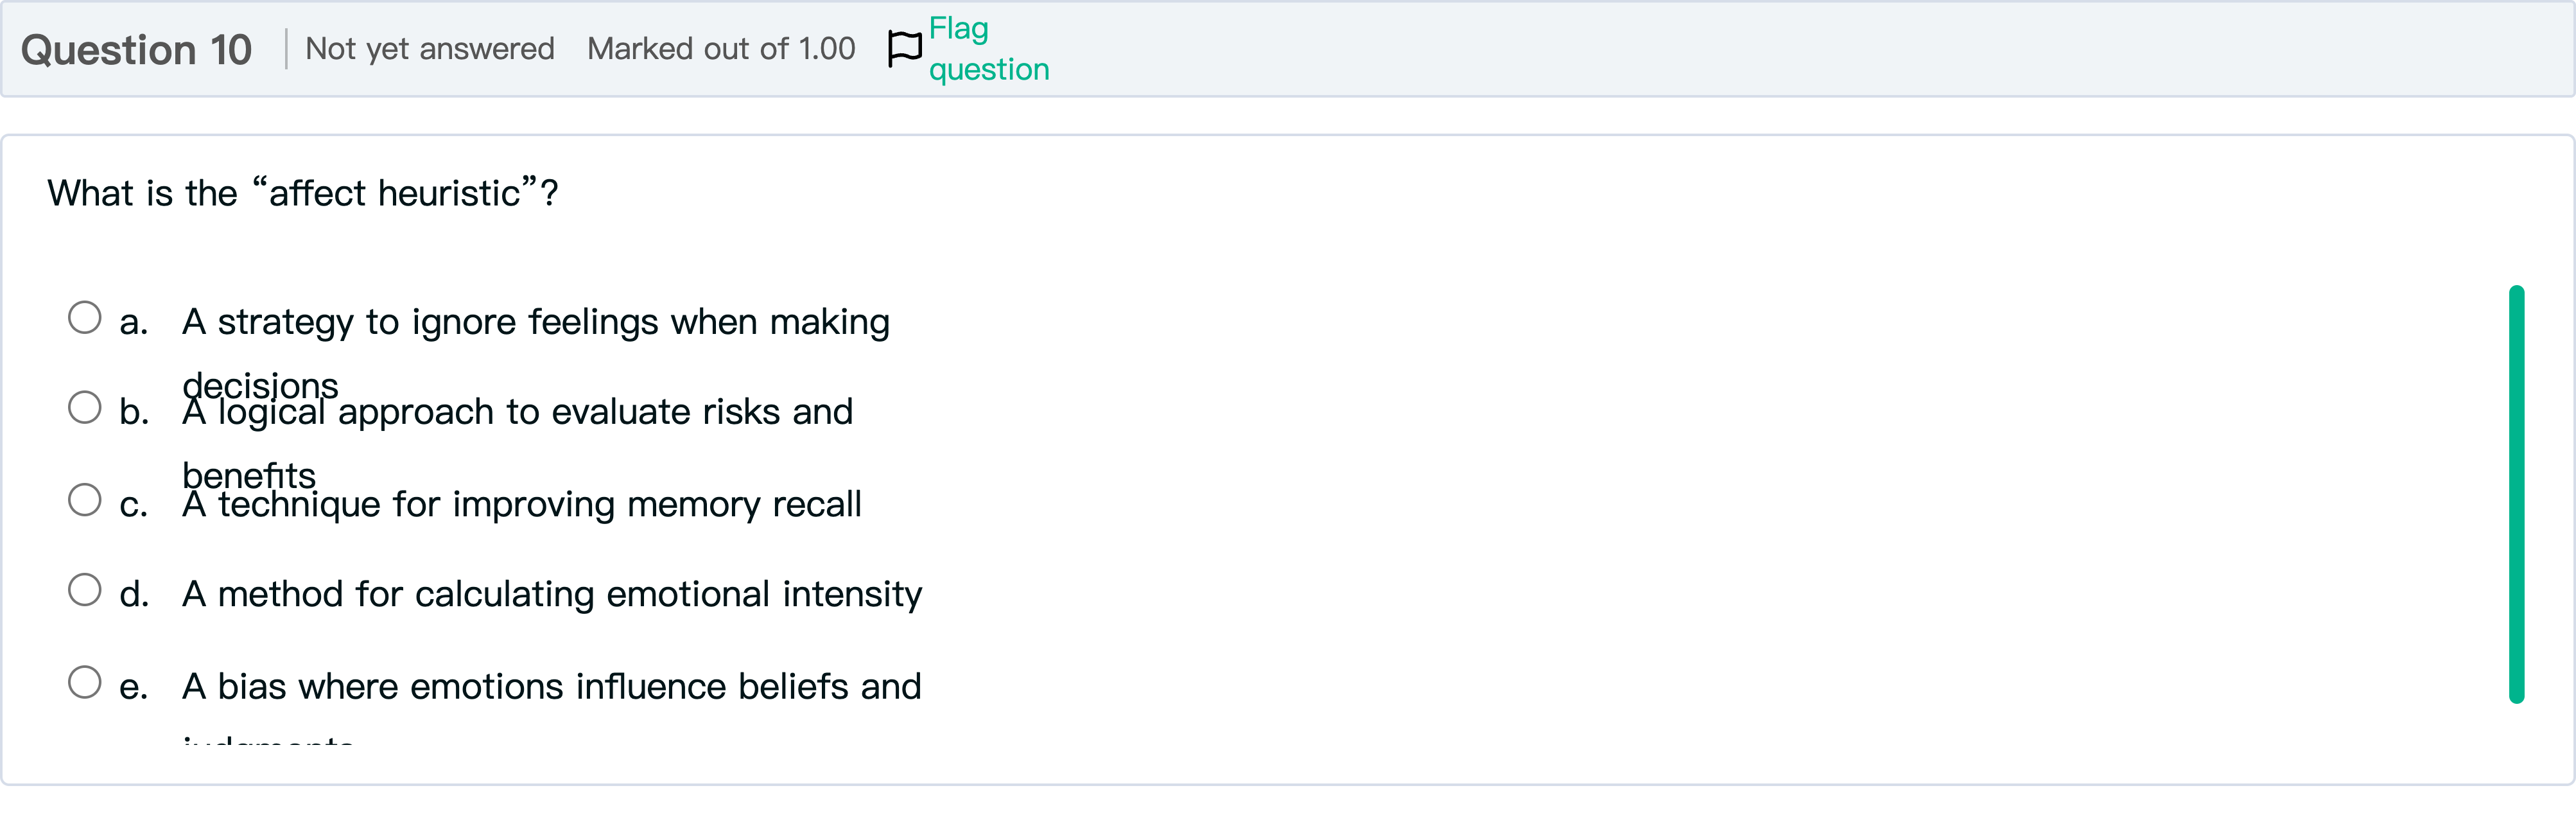Image resolution: width=2576 pixels, height=822 pixels.
Task: Click the "a." option letter label
Action: pos(133,322)
